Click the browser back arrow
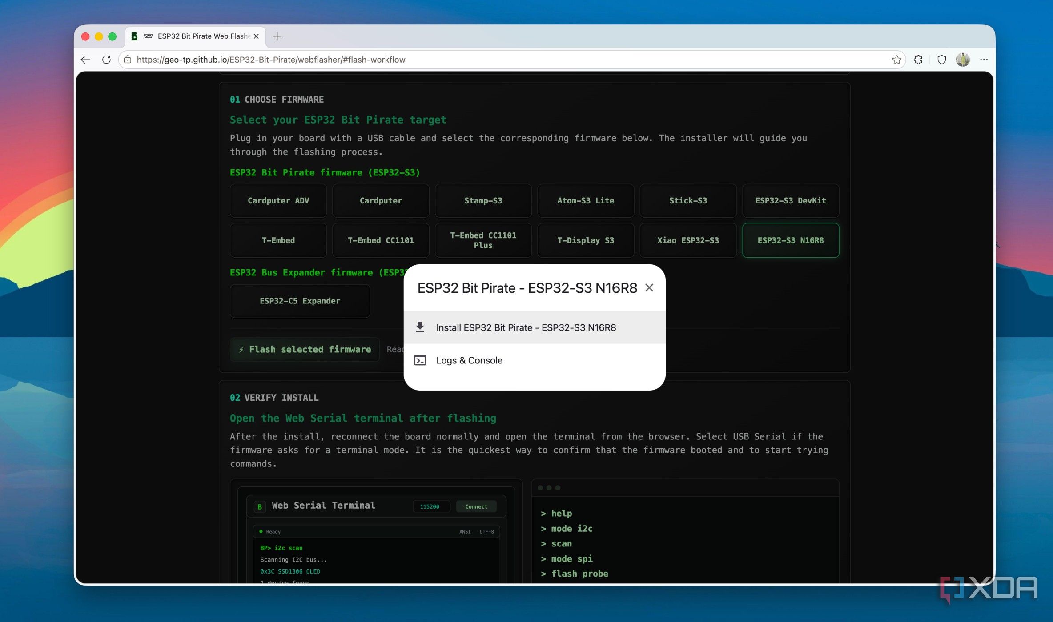 coord(85,60)
